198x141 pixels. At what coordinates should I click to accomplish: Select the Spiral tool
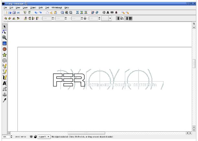[5, 61]
